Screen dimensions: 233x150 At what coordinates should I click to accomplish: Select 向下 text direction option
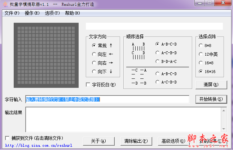pyautogui.click(x=94, y=72)
